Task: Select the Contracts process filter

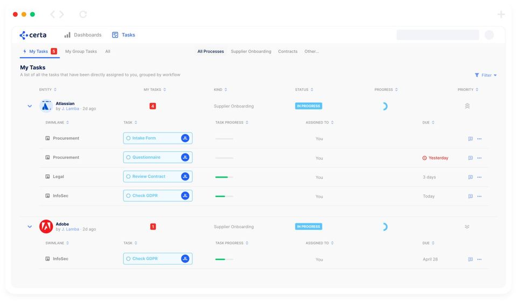Action: pos(288,52)
